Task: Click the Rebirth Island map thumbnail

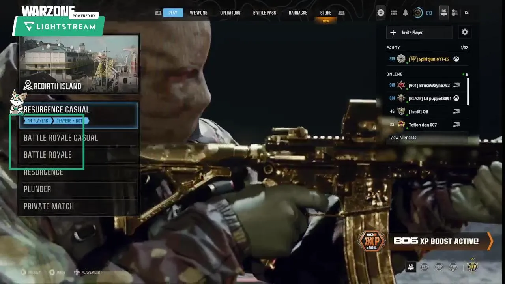Action: (x=79, y=64)
